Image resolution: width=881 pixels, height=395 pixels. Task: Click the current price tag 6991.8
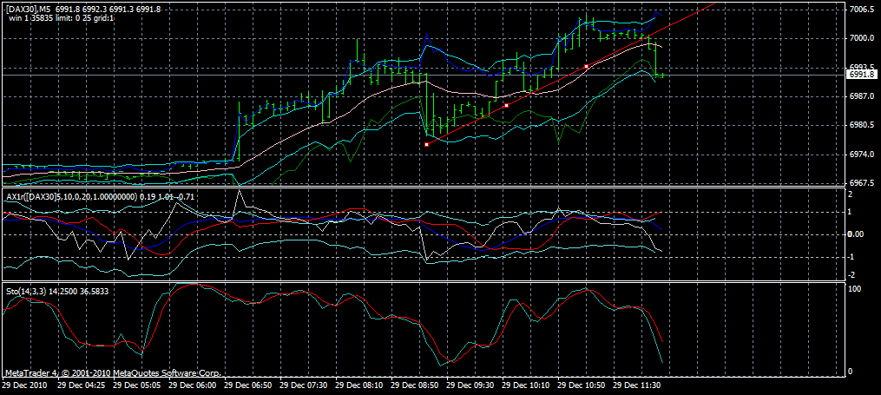pyautogui.click(x=860, y=76)
